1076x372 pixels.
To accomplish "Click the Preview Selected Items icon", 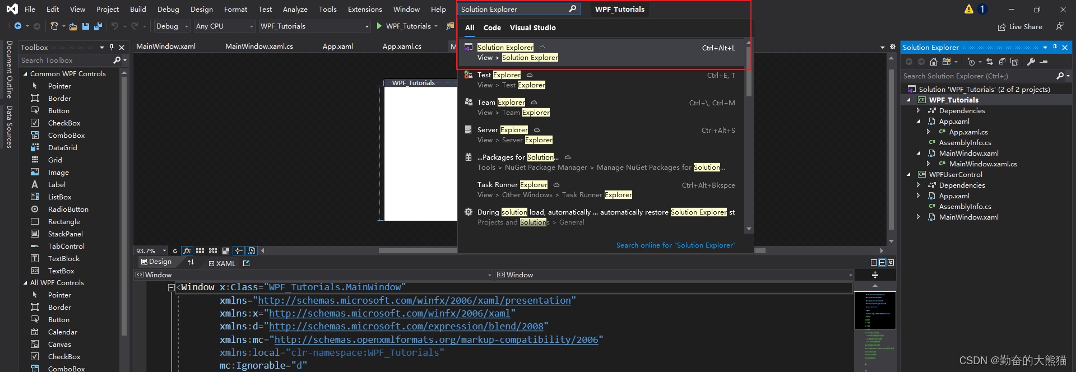I will click(1043, 62).
